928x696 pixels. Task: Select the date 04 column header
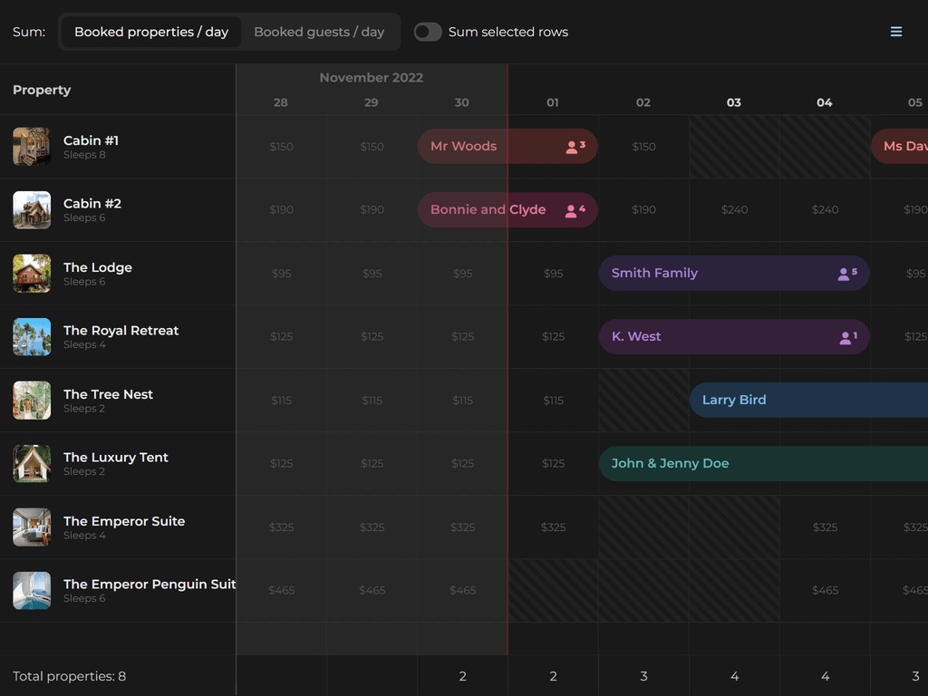(x=825, y=102)
